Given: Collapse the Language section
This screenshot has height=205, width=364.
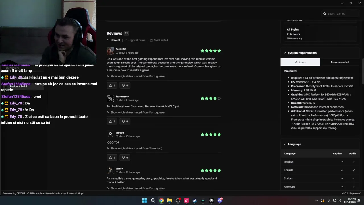Looking at the screenshot, I should click(x=320, y=144).
